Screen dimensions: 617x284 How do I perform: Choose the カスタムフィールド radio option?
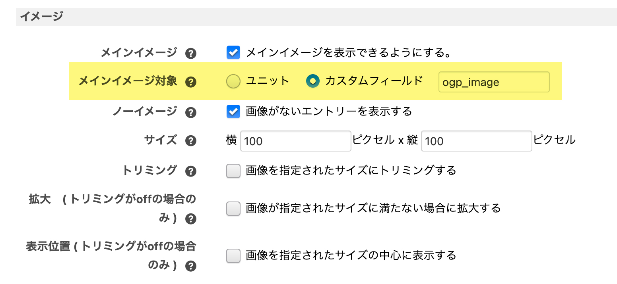tap(313, 81)
